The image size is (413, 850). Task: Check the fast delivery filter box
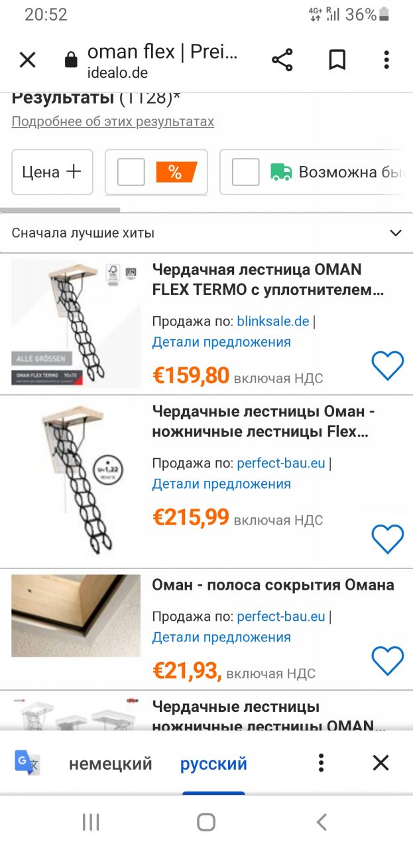(245, 173)
